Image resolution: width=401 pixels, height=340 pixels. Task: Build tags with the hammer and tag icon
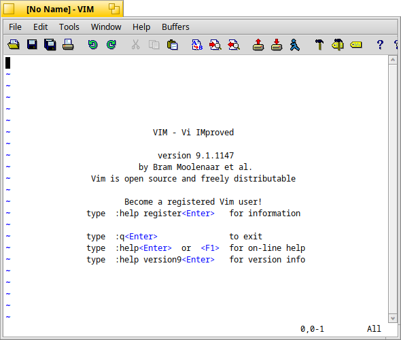coord(338,45)
